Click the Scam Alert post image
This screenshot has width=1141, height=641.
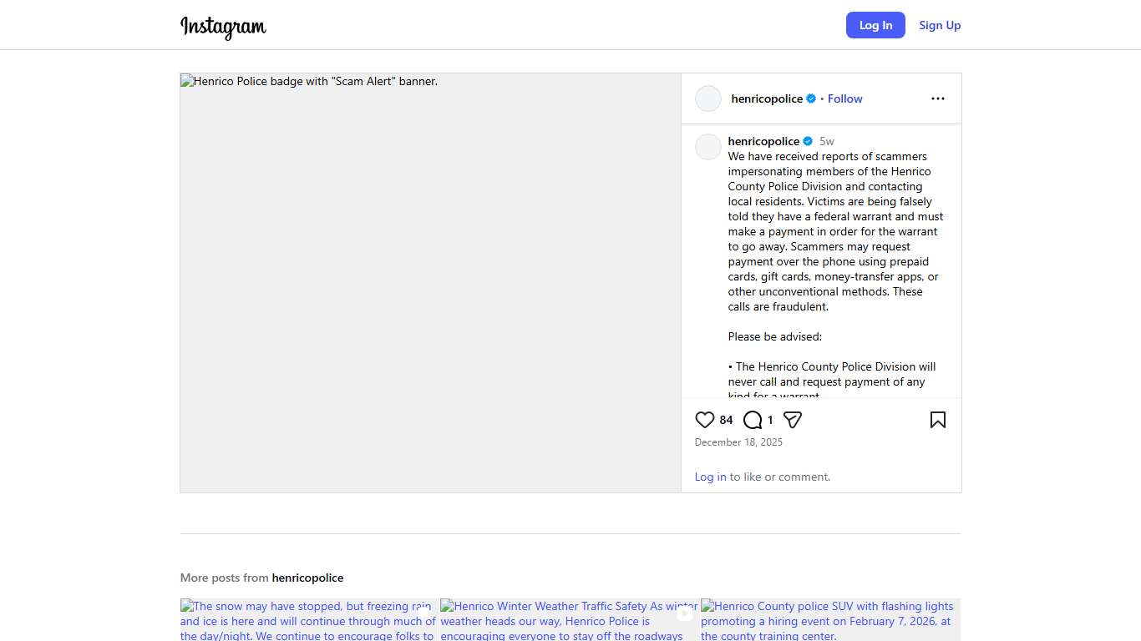[430, 283]
